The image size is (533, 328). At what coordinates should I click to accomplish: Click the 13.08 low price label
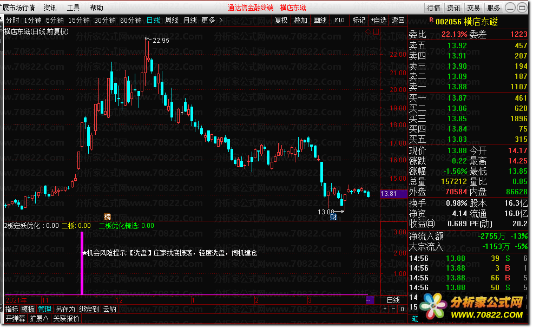(x=326, y=212)
